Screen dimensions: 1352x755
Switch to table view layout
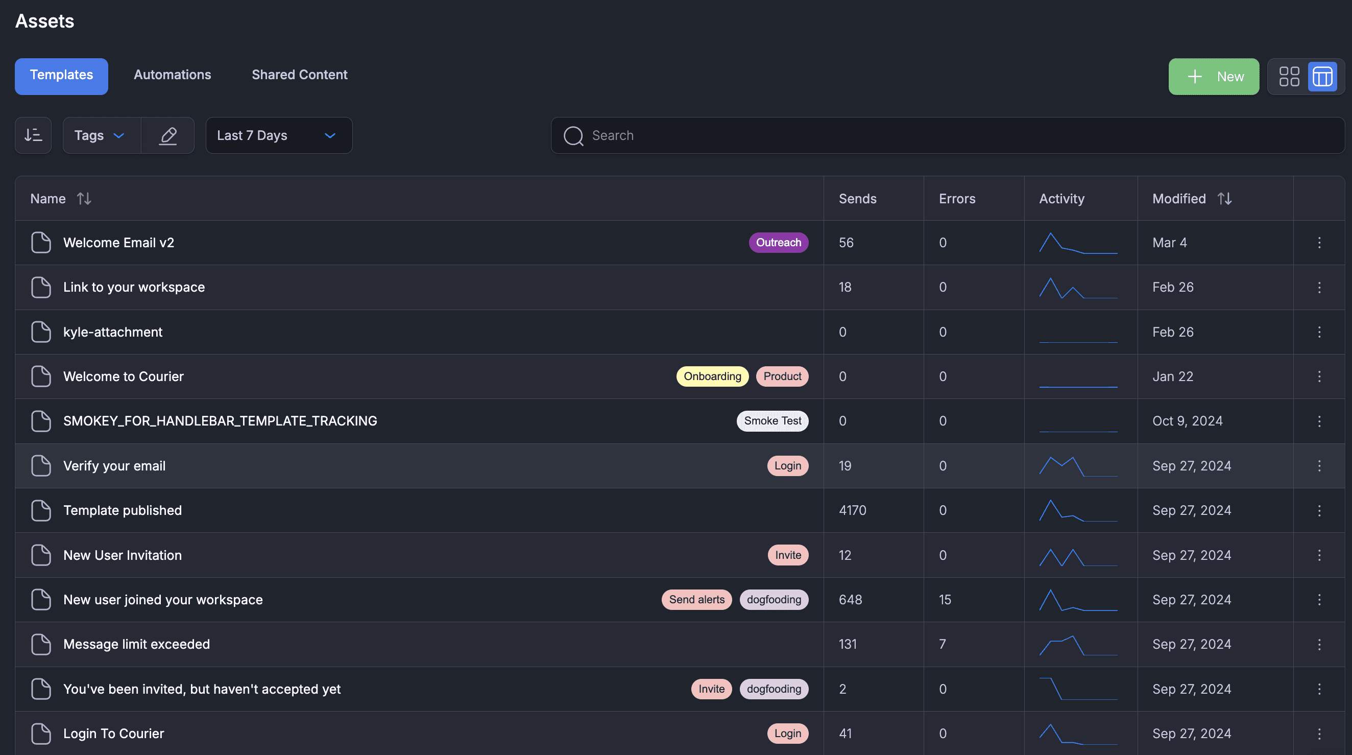click(1322, 77)
